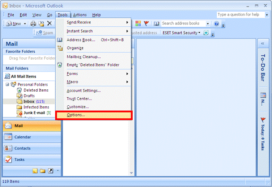Click the Type a question for help field
The image size is (272, 187).
coord(241,15)
